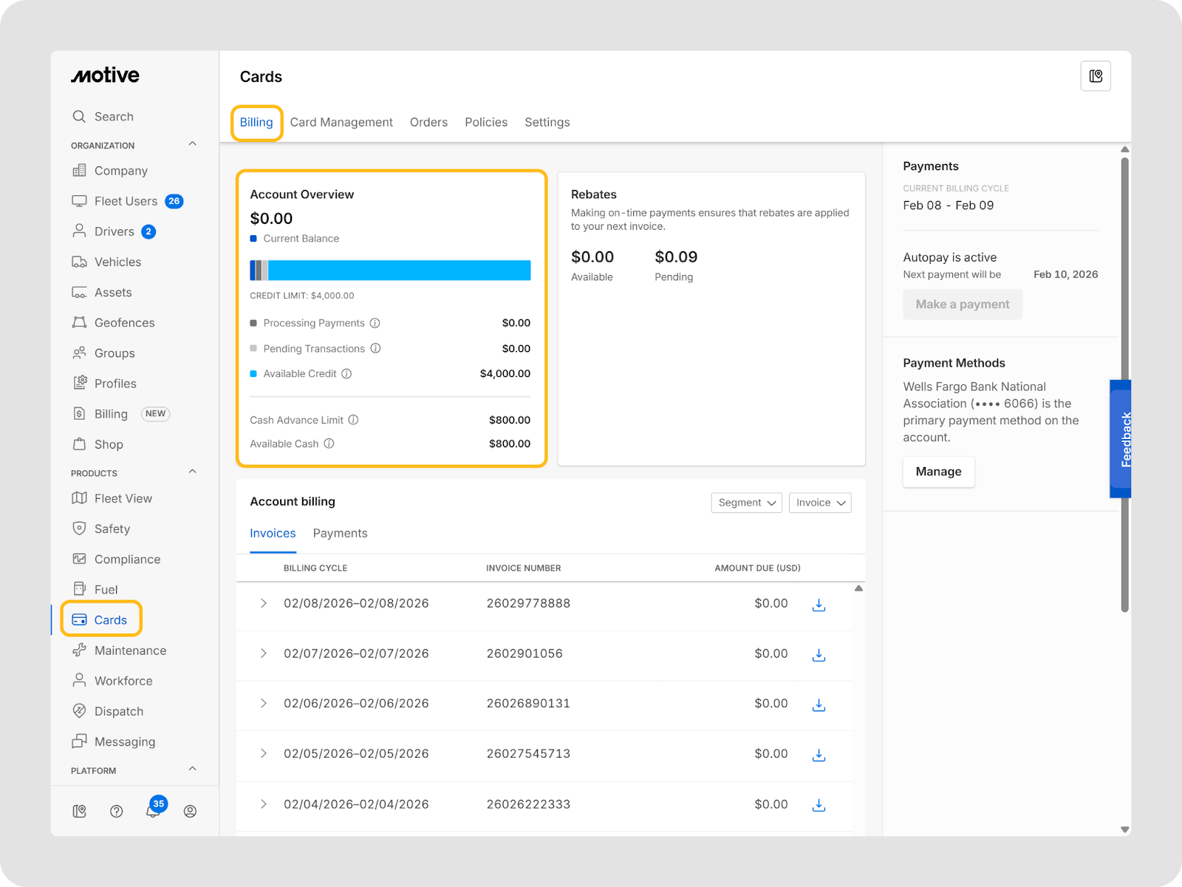Open the help question mark icon

coord(116,811)
